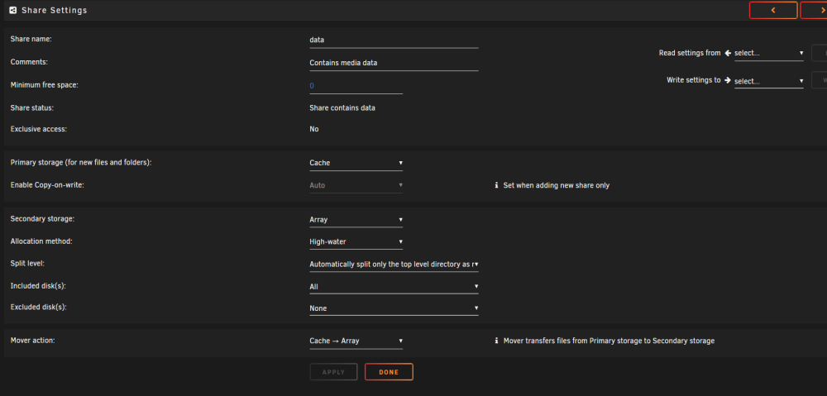Open the Read settings from select dropdown
The image size is (827, 396).
(x=769, y=53)
